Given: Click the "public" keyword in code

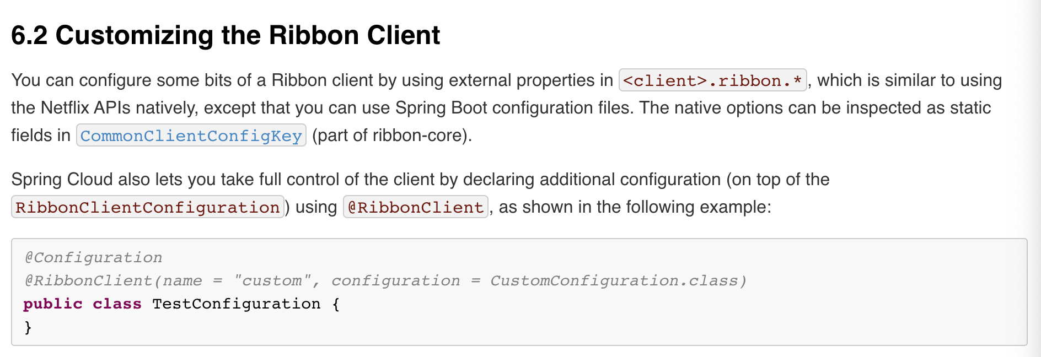Looking at the screenshot, I should [53, 304].
